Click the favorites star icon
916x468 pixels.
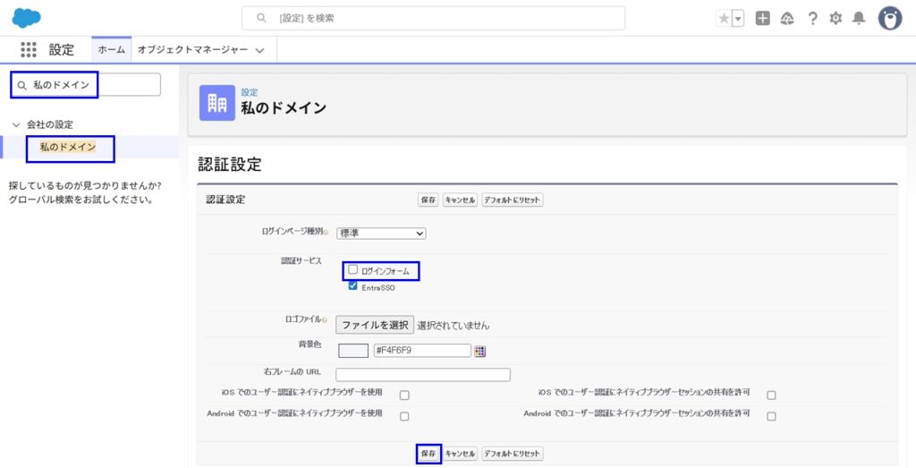724,19
